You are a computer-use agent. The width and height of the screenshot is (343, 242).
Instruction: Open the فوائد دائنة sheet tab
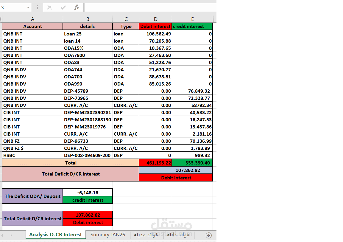pos(178,235)
